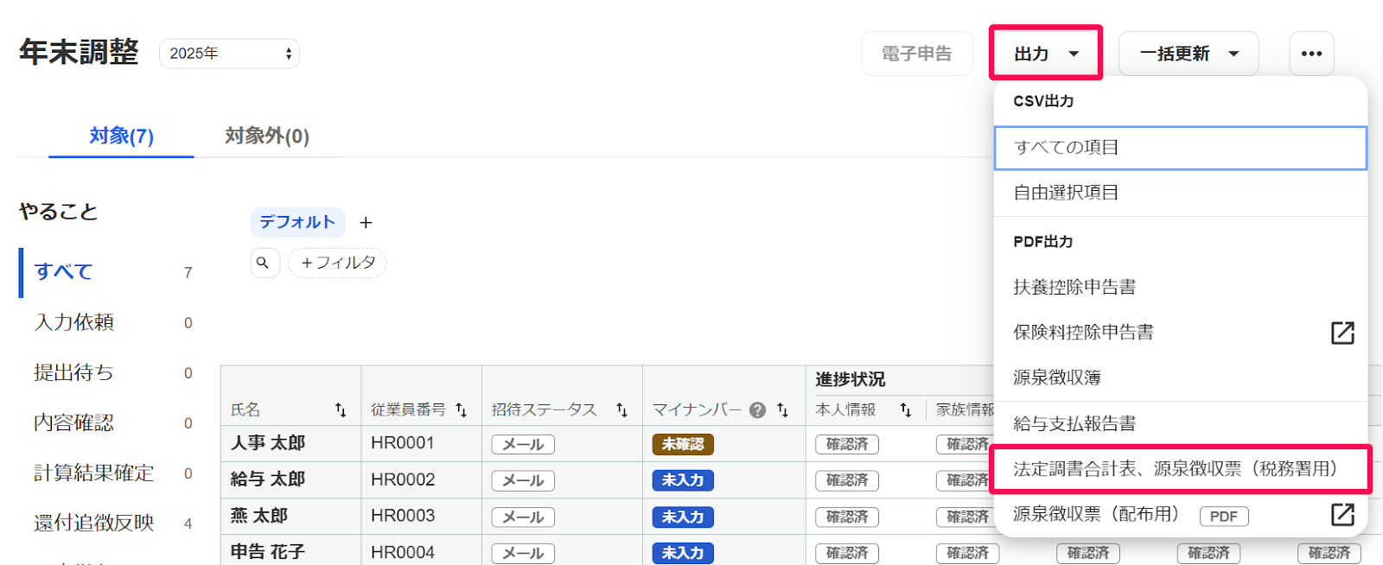The image size is (1383, 565).
Task: Choose 扶養控除申告書 PDF output
Action: point(1181,288)
